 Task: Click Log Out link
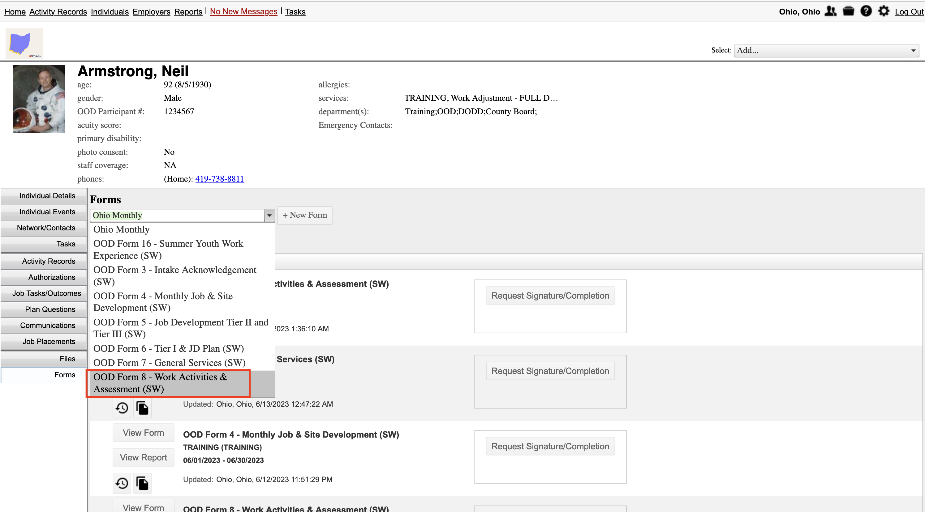909,11
